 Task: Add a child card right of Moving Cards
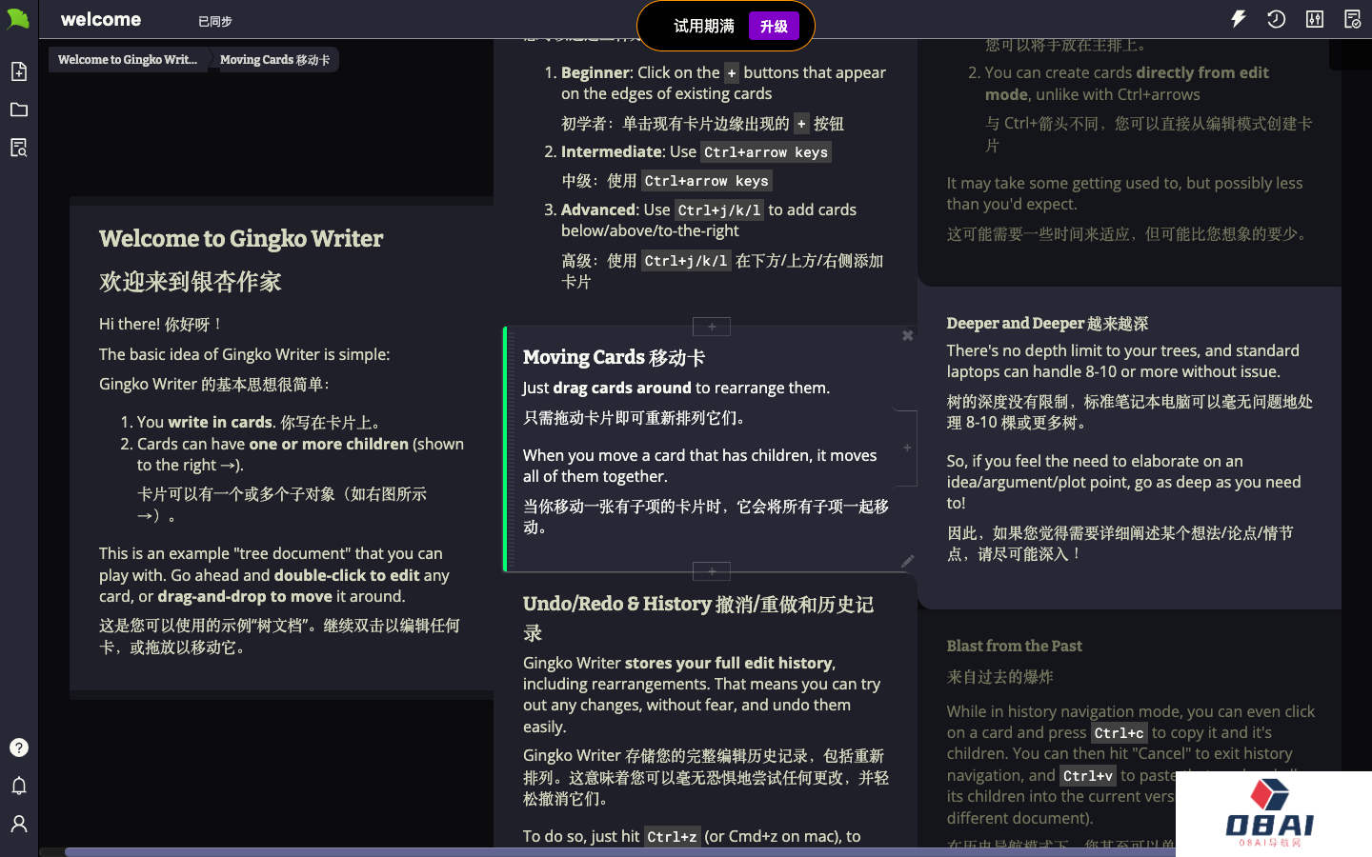click(907, 448)
